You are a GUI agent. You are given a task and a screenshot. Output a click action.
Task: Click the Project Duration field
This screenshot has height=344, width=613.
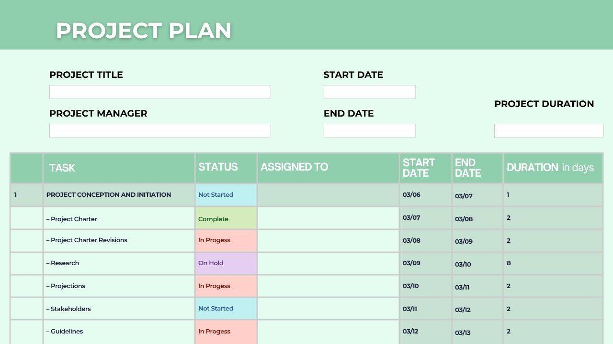[549, 130]
